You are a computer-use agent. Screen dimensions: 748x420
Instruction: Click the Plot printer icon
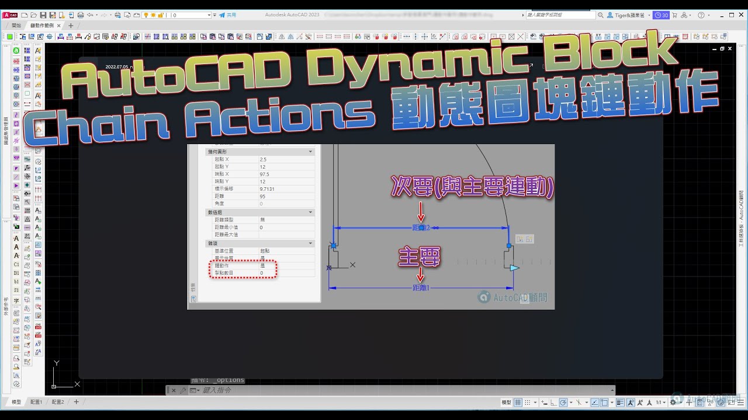81,15
